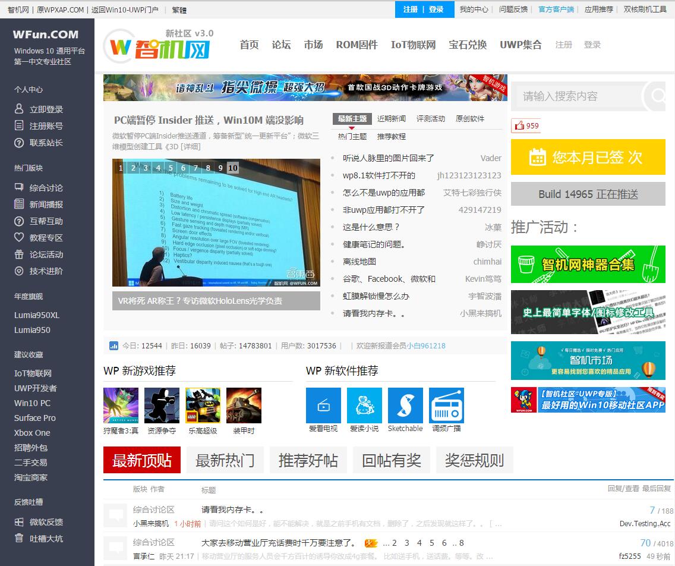This screenshot has width=675, height=566.
Task: Click the Build 14965 正在推送 button
Action: coord(588,194)
